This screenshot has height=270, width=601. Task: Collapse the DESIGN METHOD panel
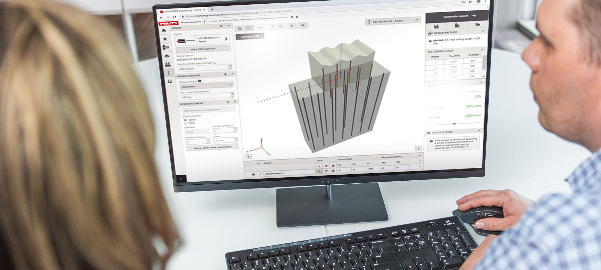pos(483,31)
